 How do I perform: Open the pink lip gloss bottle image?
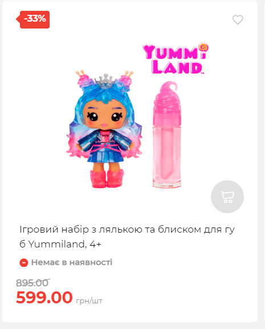coord(167,135)
